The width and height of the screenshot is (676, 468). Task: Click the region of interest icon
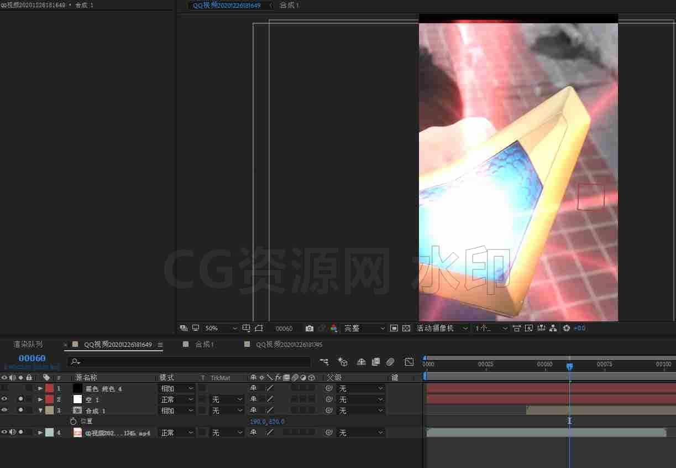394,328
